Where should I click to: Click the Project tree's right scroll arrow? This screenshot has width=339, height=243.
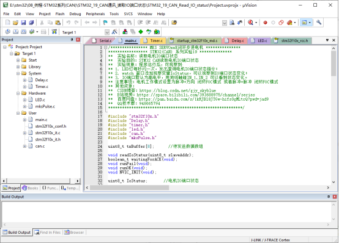(78, 181)
